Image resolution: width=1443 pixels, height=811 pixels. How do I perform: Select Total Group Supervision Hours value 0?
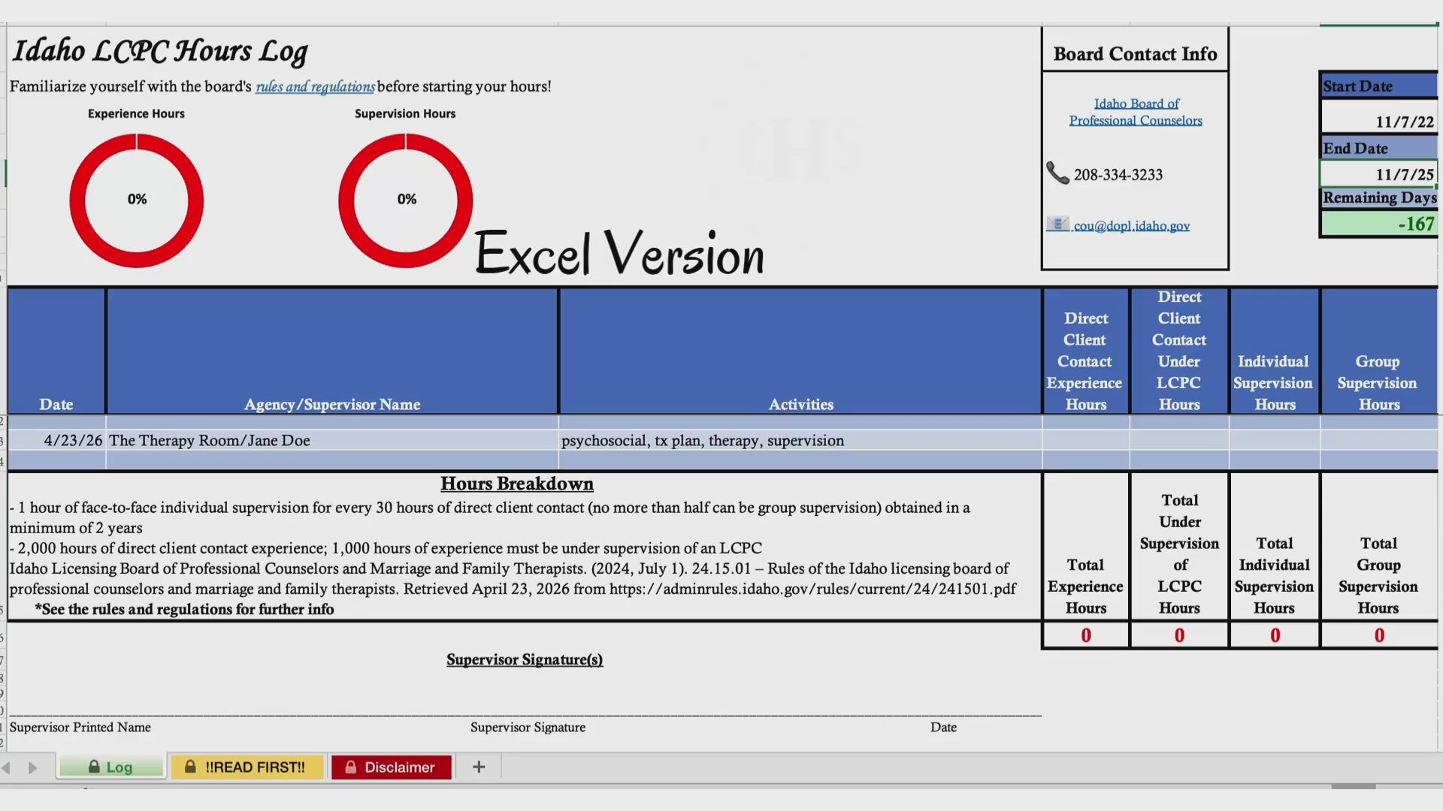tap(1379, 635)
